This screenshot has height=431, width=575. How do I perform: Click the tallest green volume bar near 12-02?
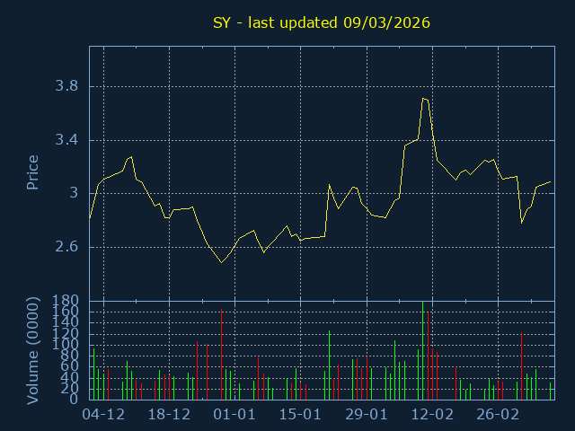pos(422,351)
